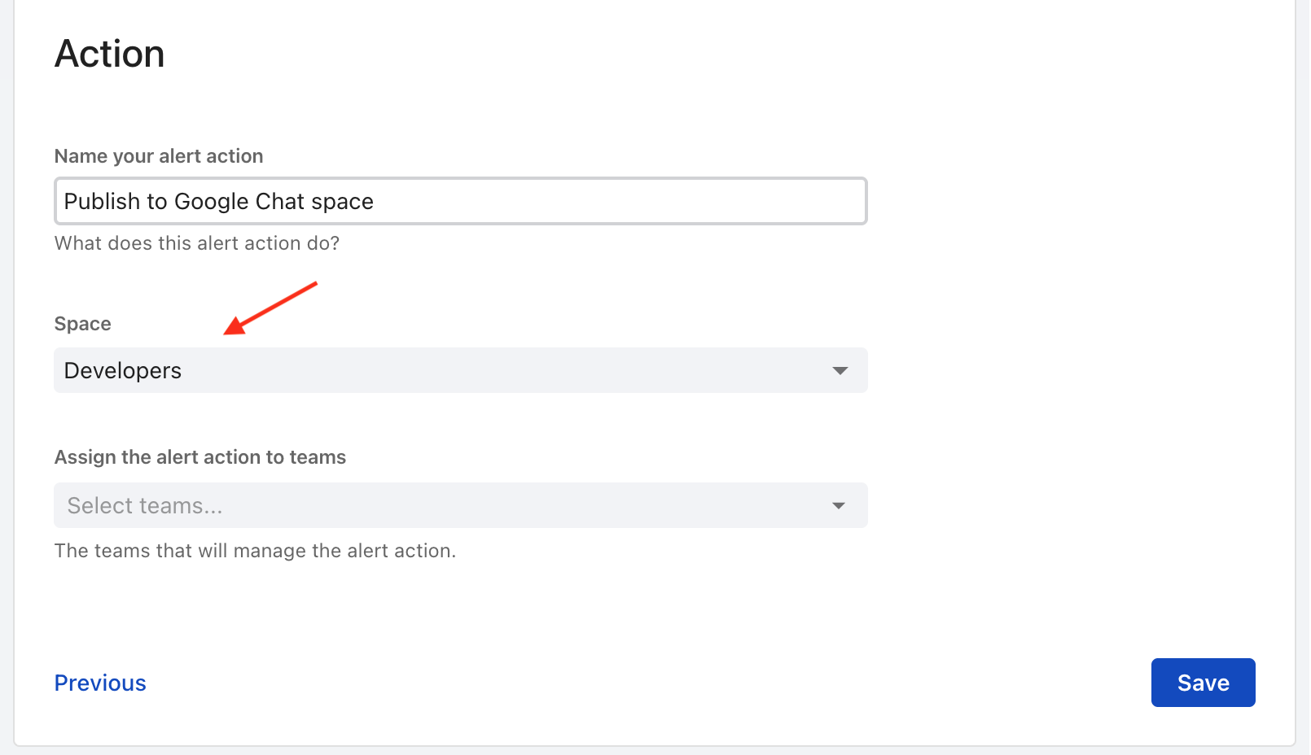Click the 'Space' field label
The image size is (1311, 755).
click(x=82, y=324)
